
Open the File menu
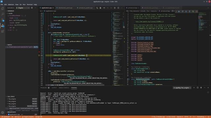2,5
